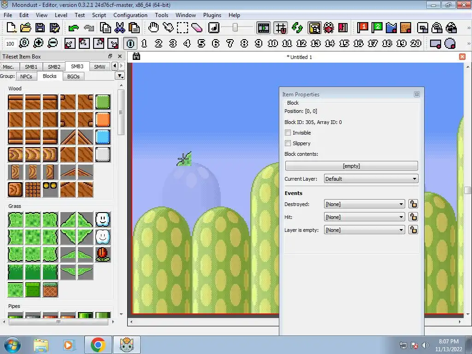Float the Tileset Item Box panel
This screenshot has width=472, height=354.
[110, 56]
